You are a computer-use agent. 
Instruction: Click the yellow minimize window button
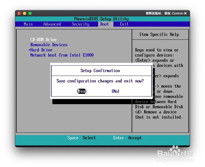pos(25,13)
